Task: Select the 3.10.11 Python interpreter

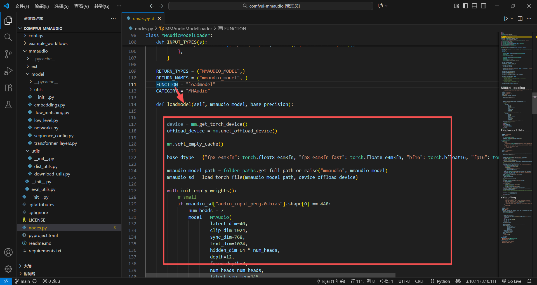Action: pyautogui.click(x=481, y=281)
